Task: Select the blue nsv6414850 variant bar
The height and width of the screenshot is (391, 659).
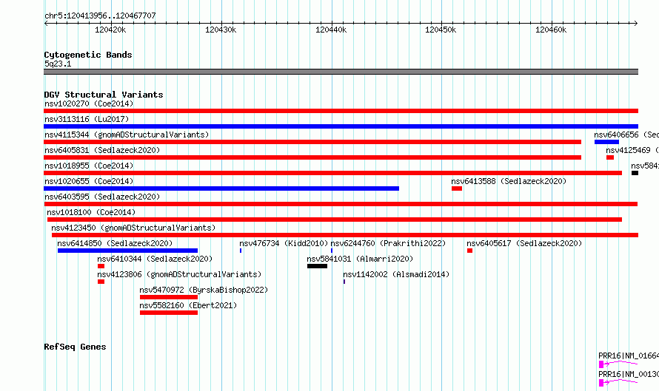Action: point(127,251)
